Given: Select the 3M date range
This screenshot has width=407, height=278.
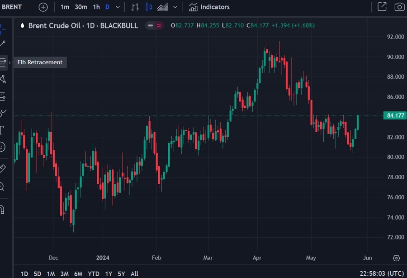Looking at the screenshot, I should tap(64, 274).
